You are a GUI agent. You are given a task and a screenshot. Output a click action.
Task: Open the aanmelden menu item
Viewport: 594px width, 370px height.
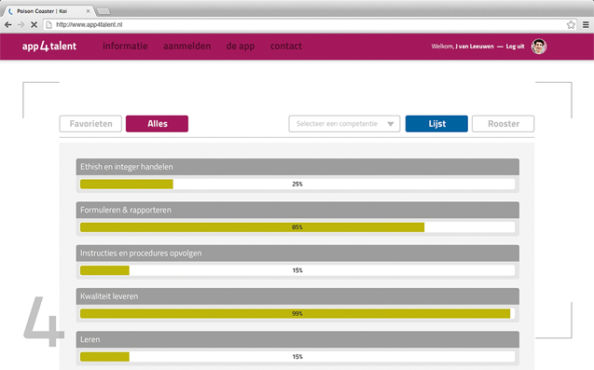coord(186,47)
